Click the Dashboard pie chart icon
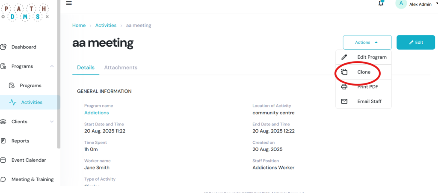This screenshot has height=193, width=438. coord(3,47)
